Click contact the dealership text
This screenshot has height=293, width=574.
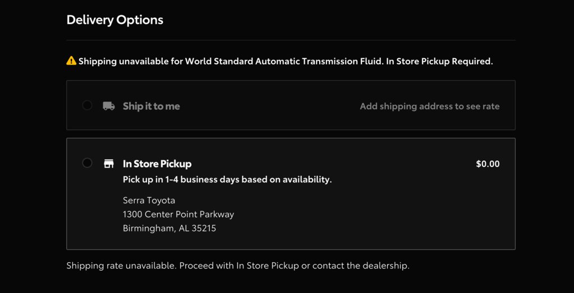click(361, 266)
